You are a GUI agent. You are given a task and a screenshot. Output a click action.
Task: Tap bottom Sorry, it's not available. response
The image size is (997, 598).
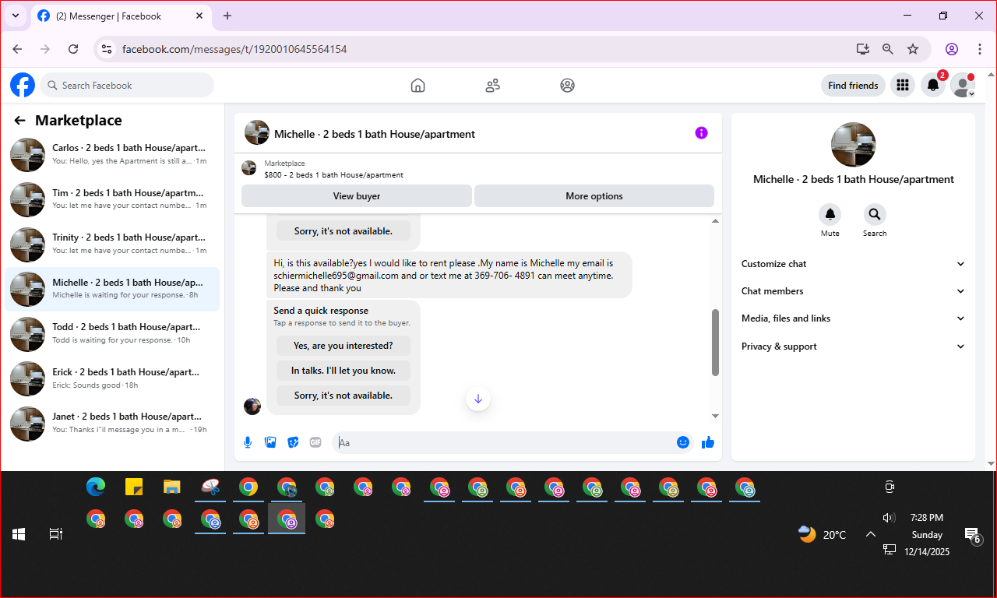coord(343,396)
